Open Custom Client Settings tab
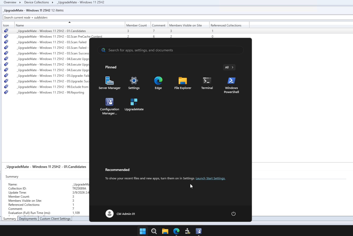This screenshot has height=236, width=353. (55, 219)
